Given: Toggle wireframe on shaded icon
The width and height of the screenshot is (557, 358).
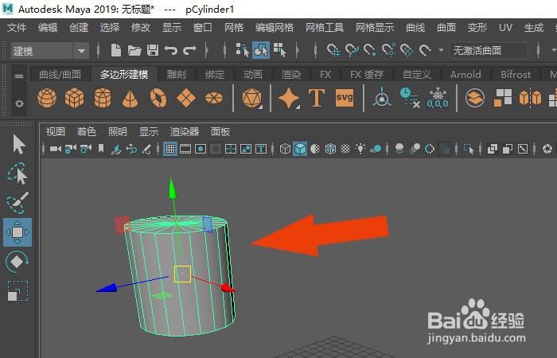Looking at the screenshot, I should pos(330,149).
